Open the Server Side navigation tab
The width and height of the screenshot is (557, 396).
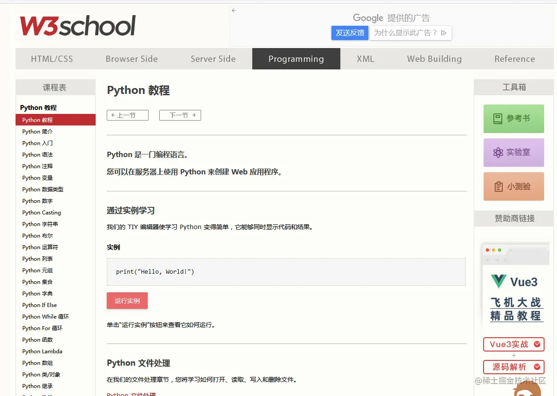(x=213, y=59)
